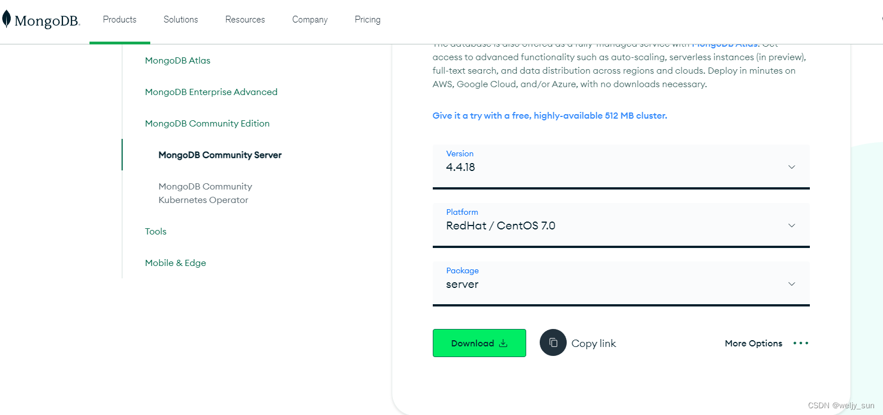Go to the Pricing page
The width and height of the screenshot is (883, 415).
point(367,20)
